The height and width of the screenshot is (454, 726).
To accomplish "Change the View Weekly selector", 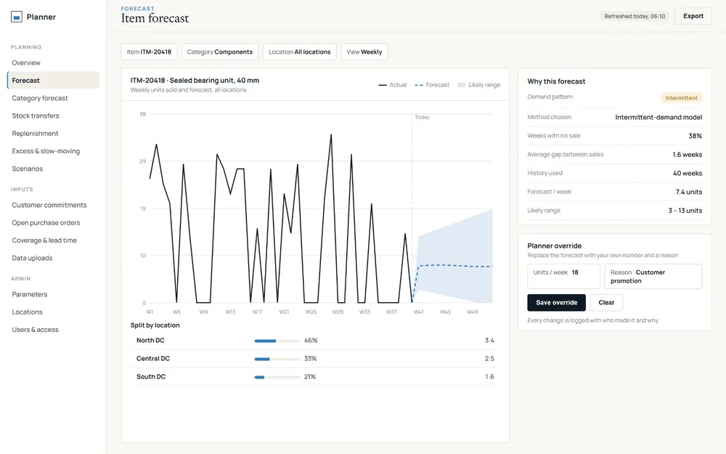I will point(364,52).
